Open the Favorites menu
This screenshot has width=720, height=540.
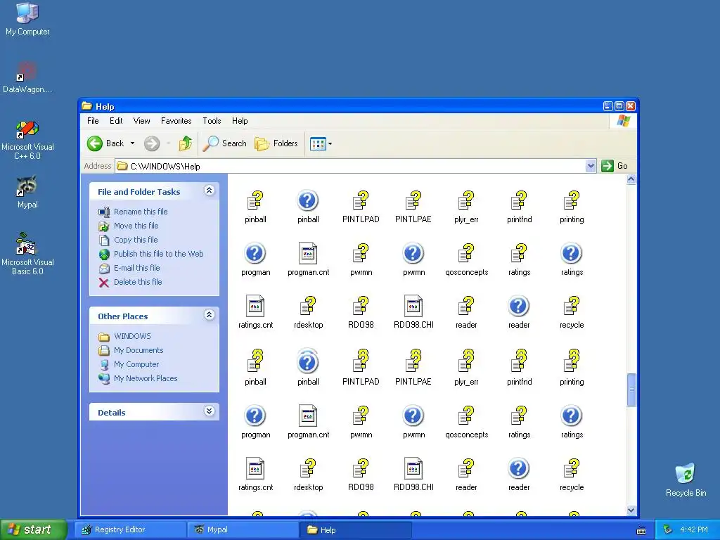[176, 121]
